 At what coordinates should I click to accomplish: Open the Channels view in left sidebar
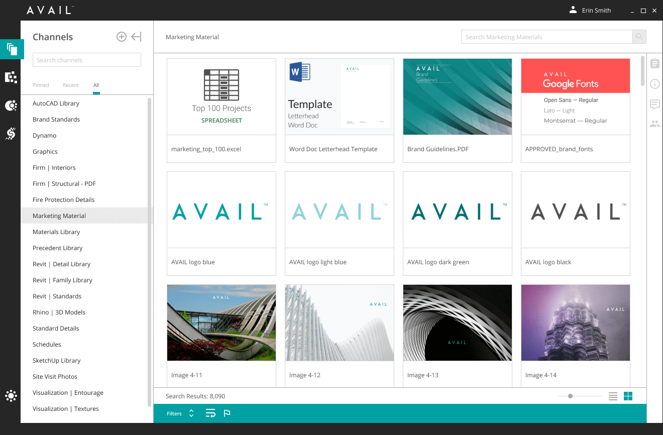(x=12, y=49)
